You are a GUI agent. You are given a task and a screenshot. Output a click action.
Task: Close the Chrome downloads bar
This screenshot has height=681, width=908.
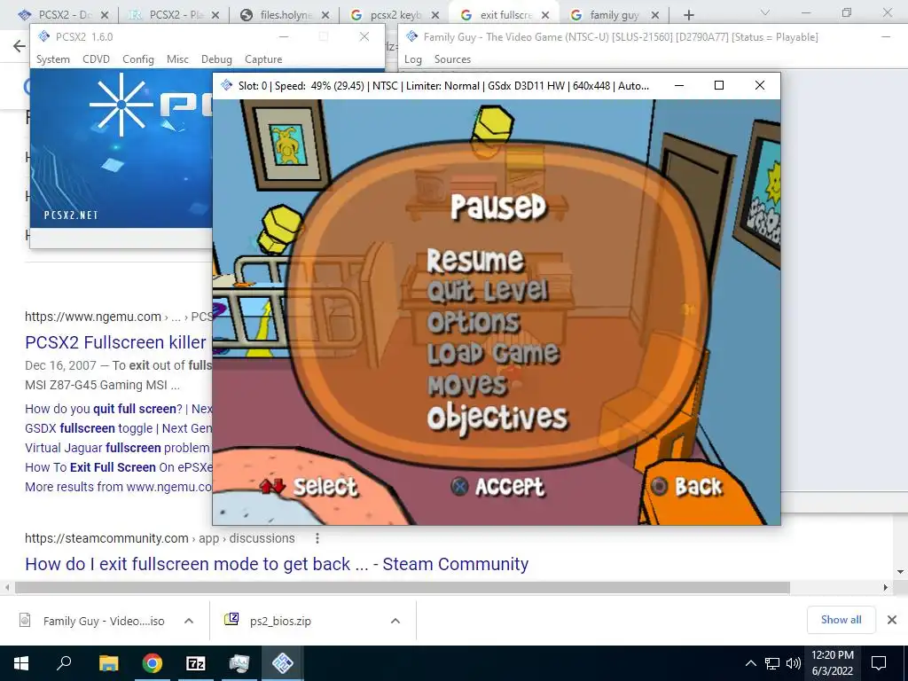click(x=892, y=620)
